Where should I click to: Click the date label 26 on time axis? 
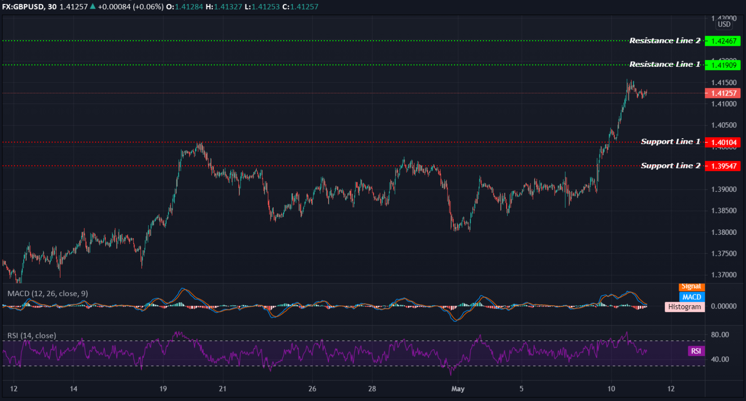pos(312,389)
